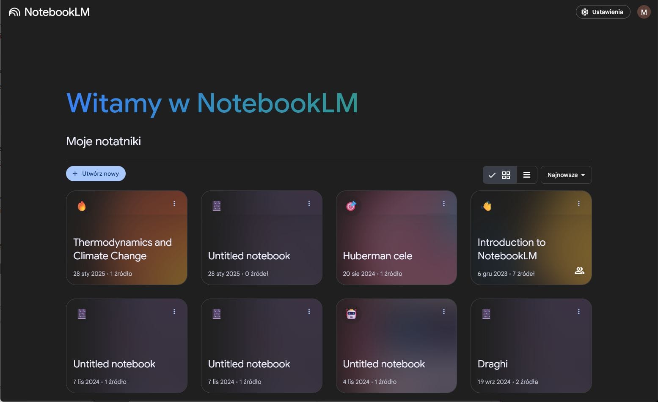Click the text "20 sie 2024 · 1 źródło"
Screen dimensions: 658x402
click(x=372, y=274)
